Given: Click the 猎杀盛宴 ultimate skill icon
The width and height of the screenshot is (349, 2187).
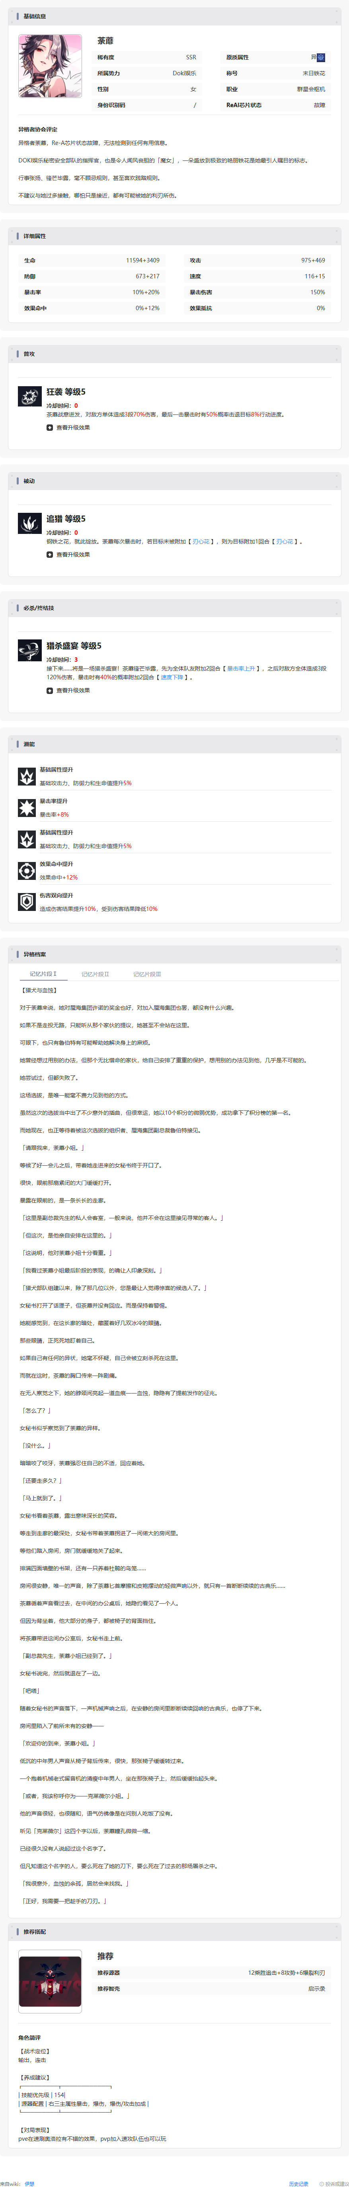Looking at the screenshot, I should point(30,651).
